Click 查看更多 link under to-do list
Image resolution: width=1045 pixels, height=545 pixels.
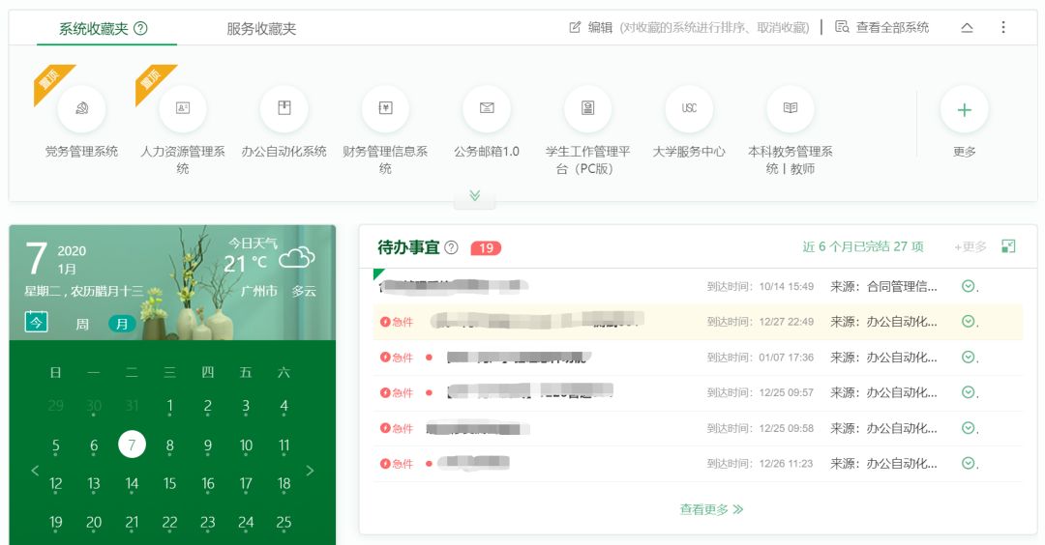pos(711,509)
